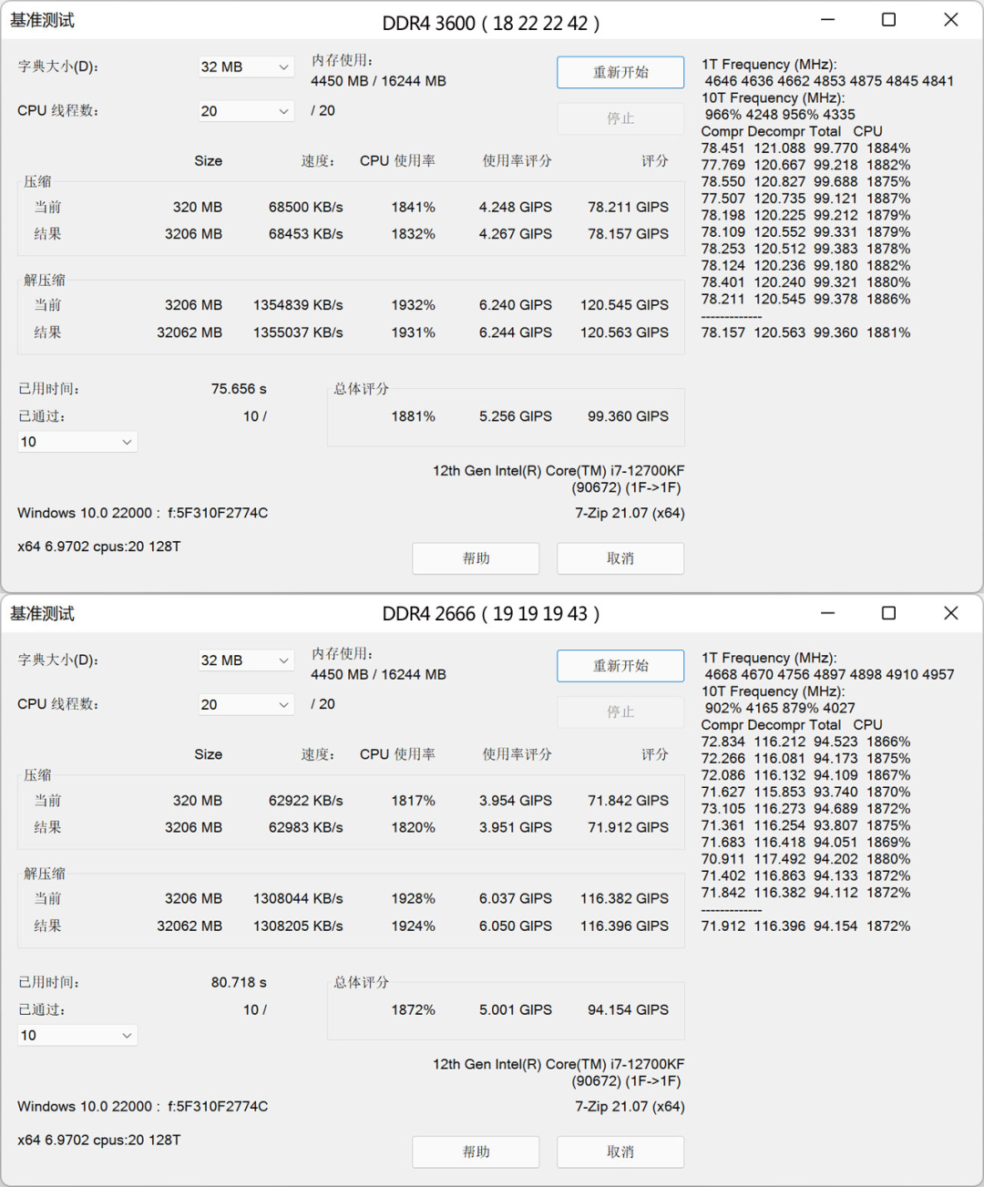
Task: Open dictionary size dropdown in DDR4 3600 window
Action: (x=246, y=67)
